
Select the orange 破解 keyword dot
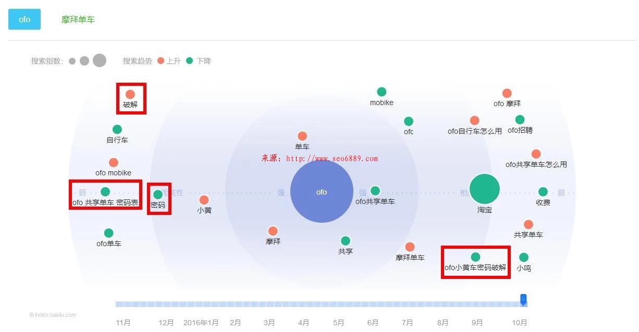pos(130,94)
